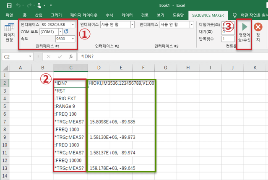Switch to the 홈 ribbon tab

[x=25, y=15]
